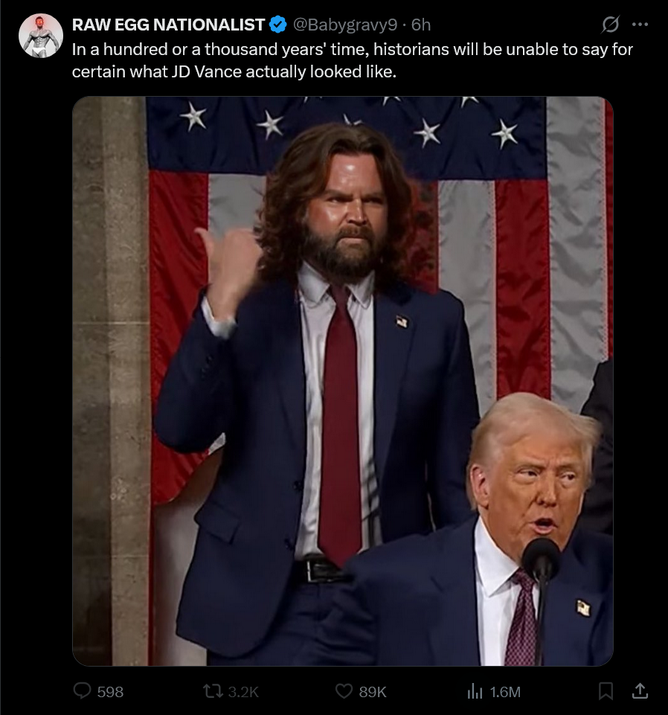Open the @Babygravy9 handle link

coord(344,25)
